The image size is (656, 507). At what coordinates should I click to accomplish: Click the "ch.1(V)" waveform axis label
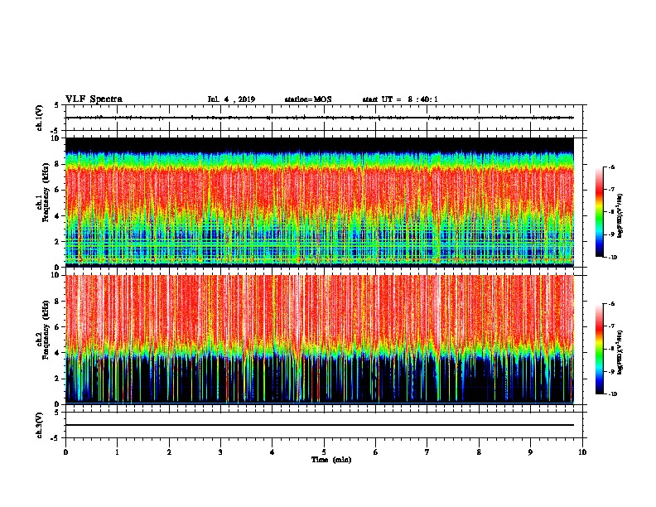pyautogui.click(x=39, y=118)
